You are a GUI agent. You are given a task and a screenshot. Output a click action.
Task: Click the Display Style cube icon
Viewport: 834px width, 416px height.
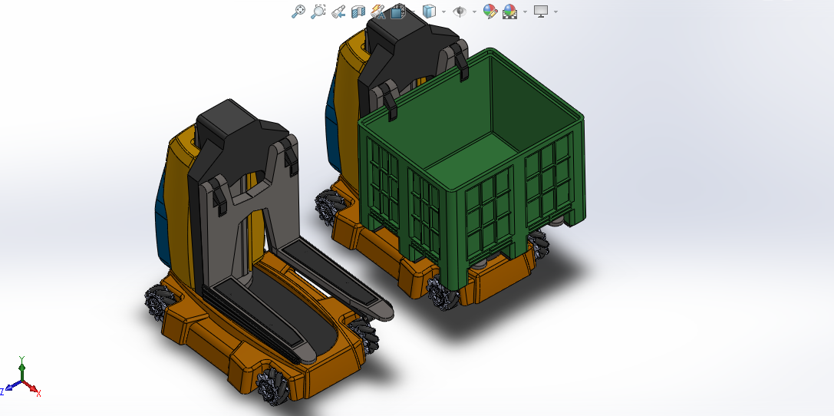coord(429,12)
